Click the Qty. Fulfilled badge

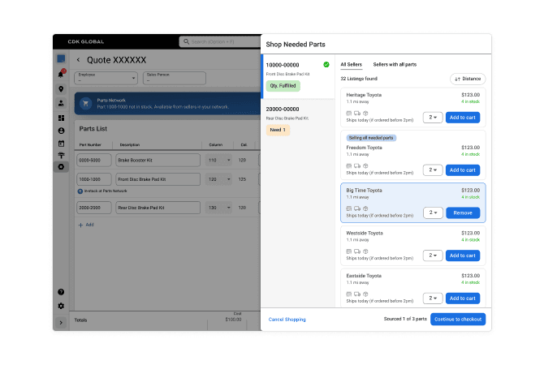(283, 86)
